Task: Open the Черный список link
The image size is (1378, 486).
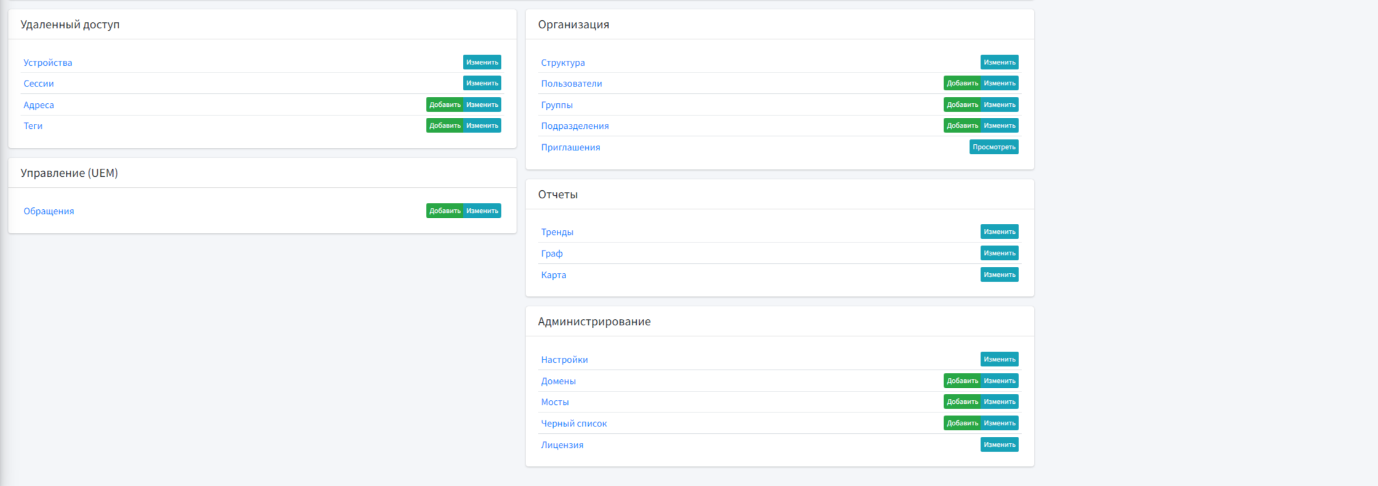Action: coord(574,423)
